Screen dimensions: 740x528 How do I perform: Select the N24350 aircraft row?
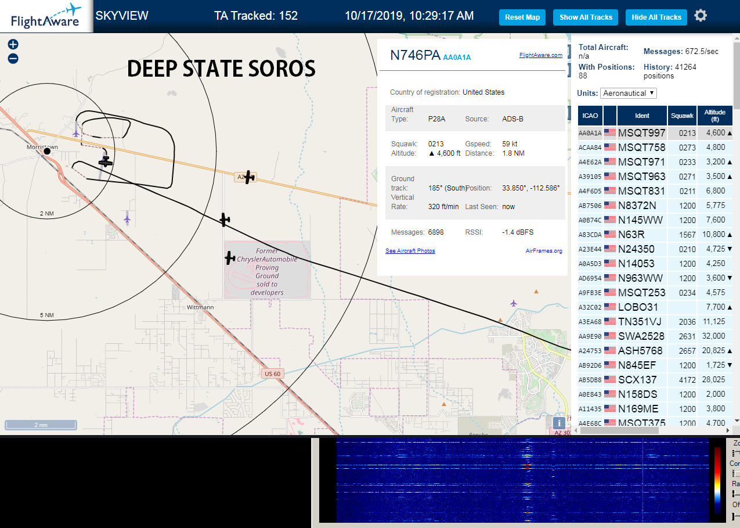[655, 249]
